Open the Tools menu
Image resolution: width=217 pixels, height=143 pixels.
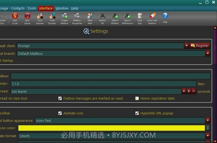32,8
